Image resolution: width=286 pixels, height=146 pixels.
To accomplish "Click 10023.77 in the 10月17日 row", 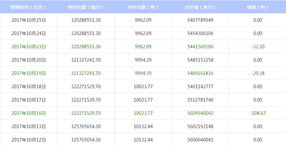I will [x=143, y=100].
